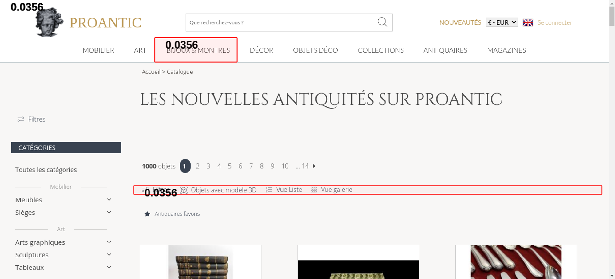Click the Vue galerie grid icon

314,190
